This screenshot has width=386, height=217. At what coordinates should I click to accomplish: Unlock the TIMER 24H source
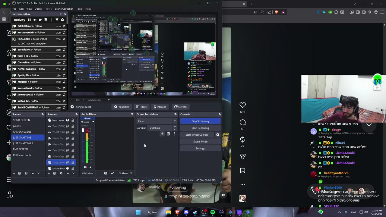point(73,132)
